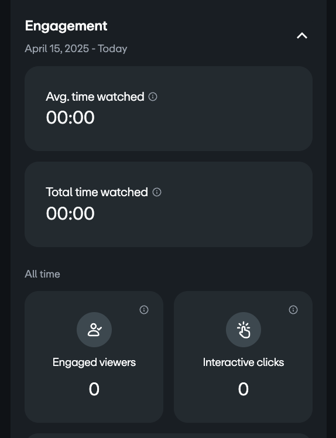This screenshot has width=336, height=438.
Task: Click the partially visible card at the bottom
Action: point(169,436)
